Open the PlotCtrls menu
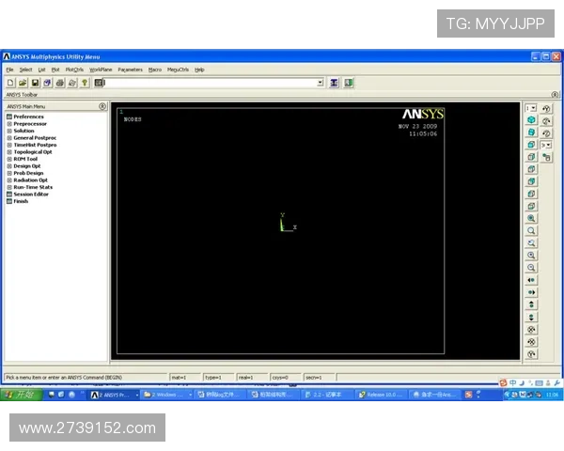The width and height of the screenshot is (564, 451). [x=74, y=70]
